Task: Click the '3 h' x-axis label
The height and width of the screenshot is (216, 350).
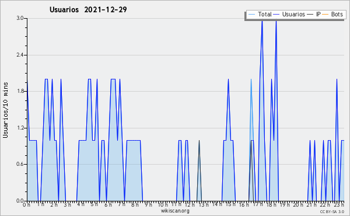Action: pyautogui.click(x=68, y=205)
